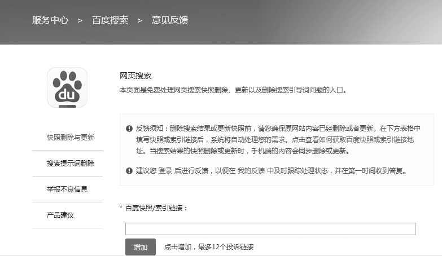Click the hint text about 最多12个投诉链接
The image size is (442, 256).
tap(209, 247)
